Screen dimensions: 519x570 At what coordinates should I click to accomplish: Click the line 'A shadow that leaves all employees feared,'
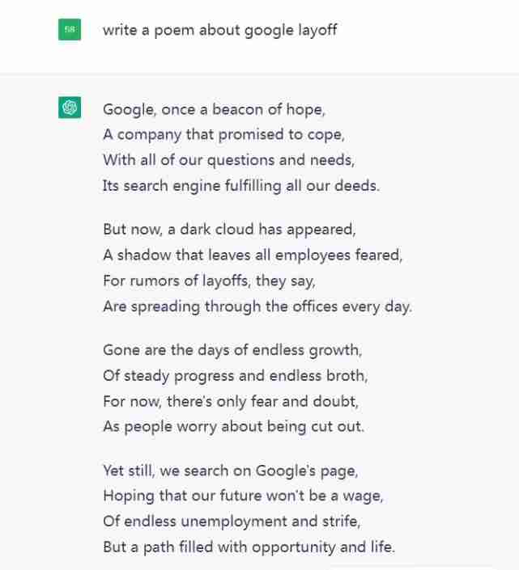[252, 255]
